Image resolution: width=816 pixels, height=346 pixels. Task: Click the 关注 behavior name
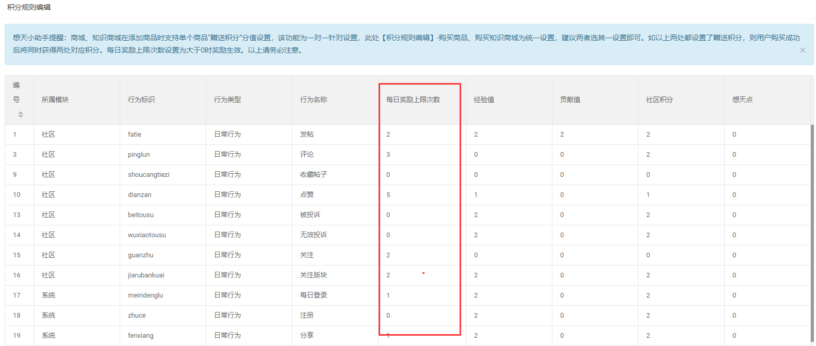pos(307,255)
